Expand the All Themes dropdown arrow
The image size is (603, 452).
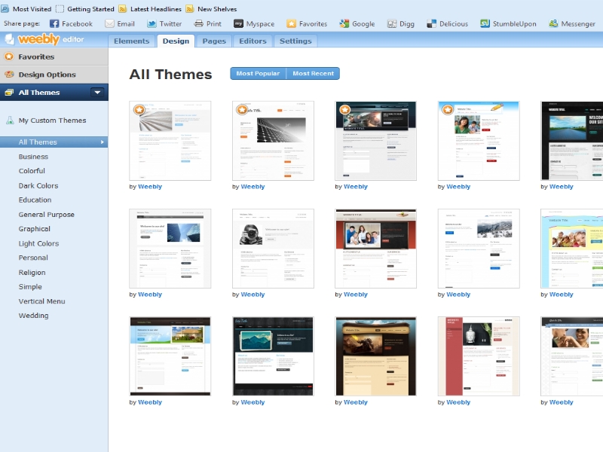97,93
